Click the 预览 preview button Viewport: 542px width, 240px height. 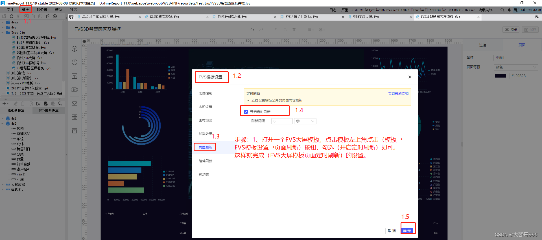tap(511, 29)
